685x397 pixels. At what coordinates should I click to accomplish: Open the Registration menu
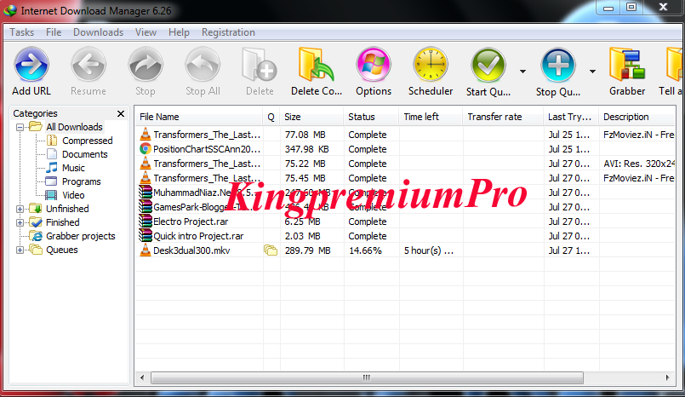(228, 32)
